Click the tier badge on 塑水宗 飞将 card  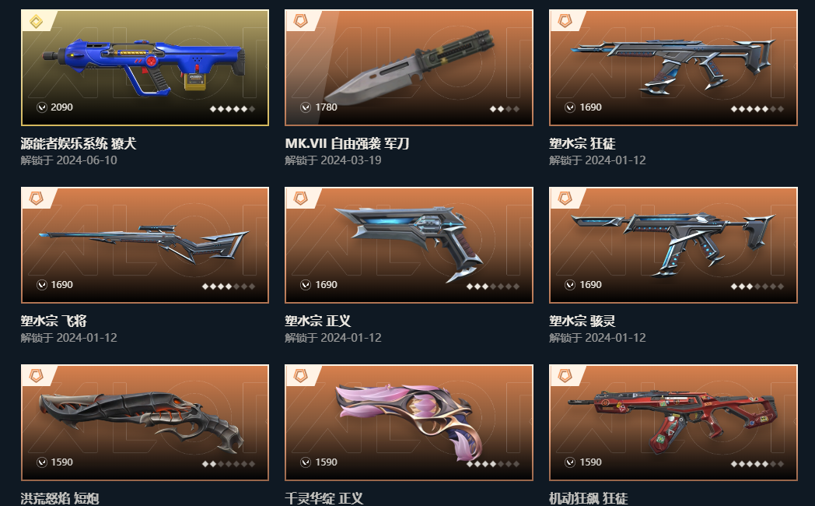point(36,199)
